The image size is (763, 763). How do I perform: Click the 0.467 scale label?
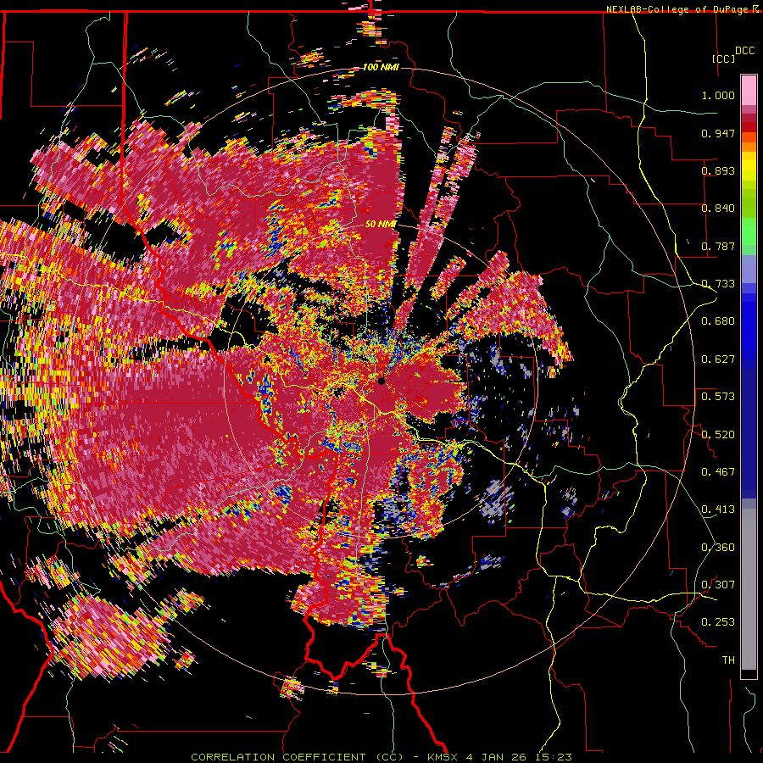[x=718, y=472]
